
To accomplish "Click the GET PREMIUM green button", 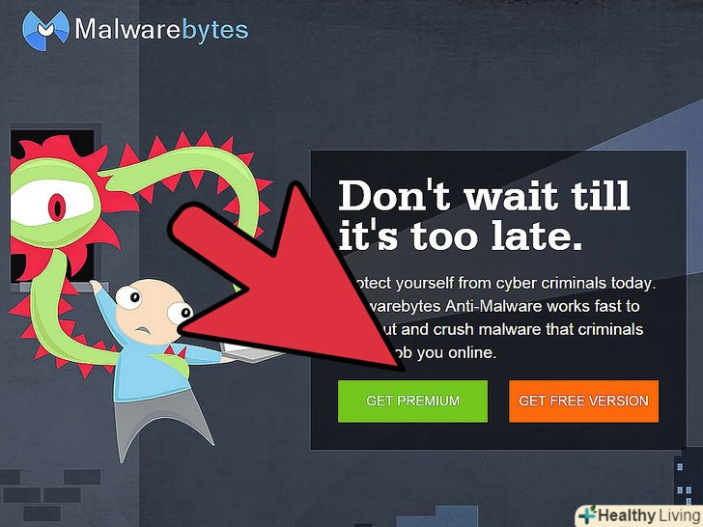I will point(412,402).
